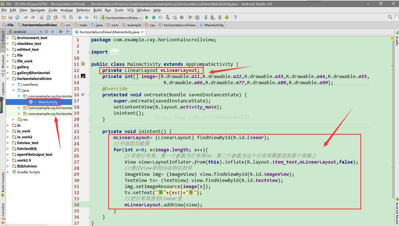Click the yellow inspection status square
Image resolution: width=399 pixels, height=226 pixels.
tap(392, 38)
